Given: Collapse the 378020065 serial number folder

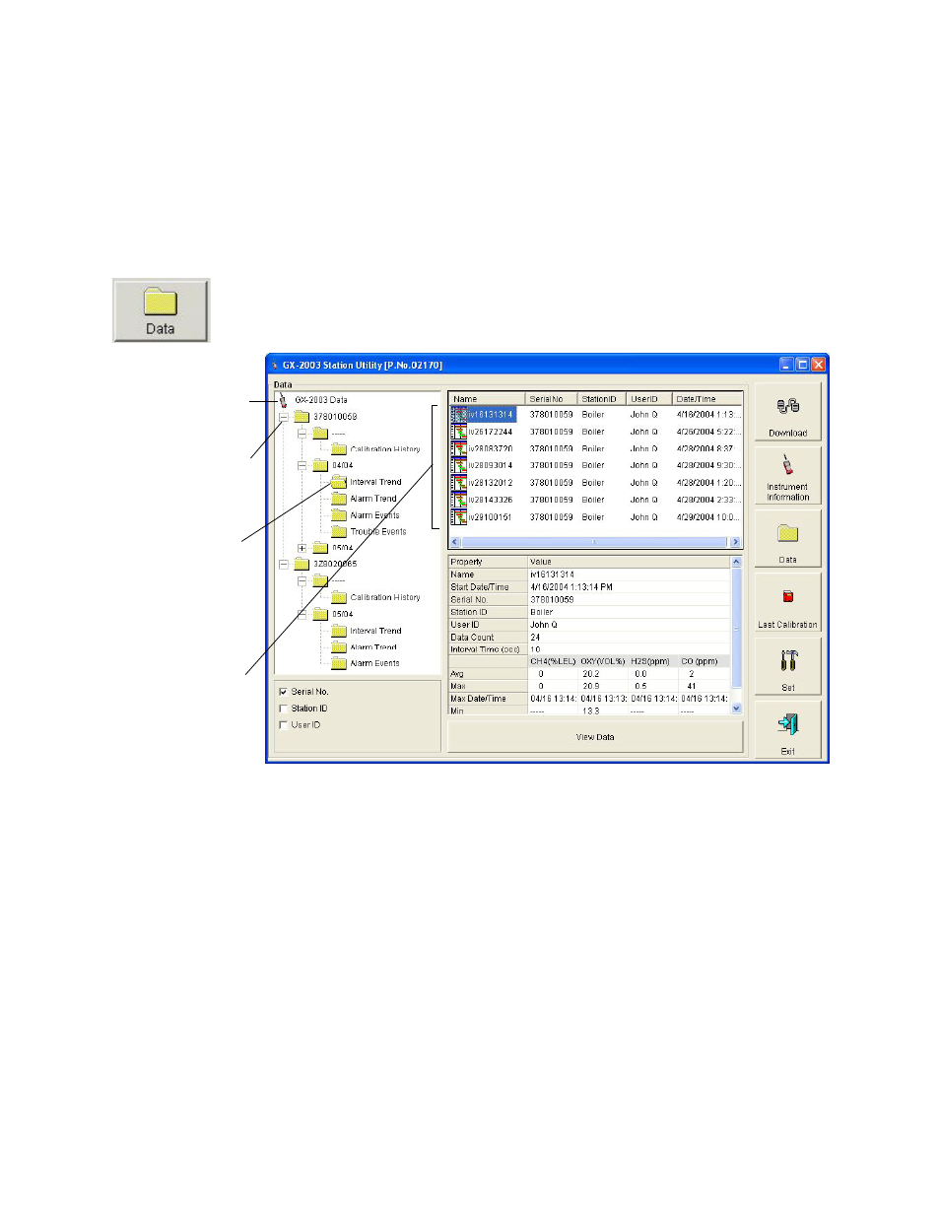Looking at the screenshot, I should [x=284, y=565].
